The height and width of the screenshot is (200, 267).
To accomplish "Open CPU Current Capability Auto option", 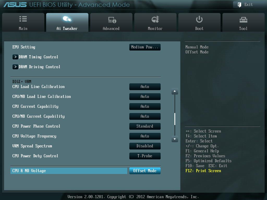I will (145, 107).
